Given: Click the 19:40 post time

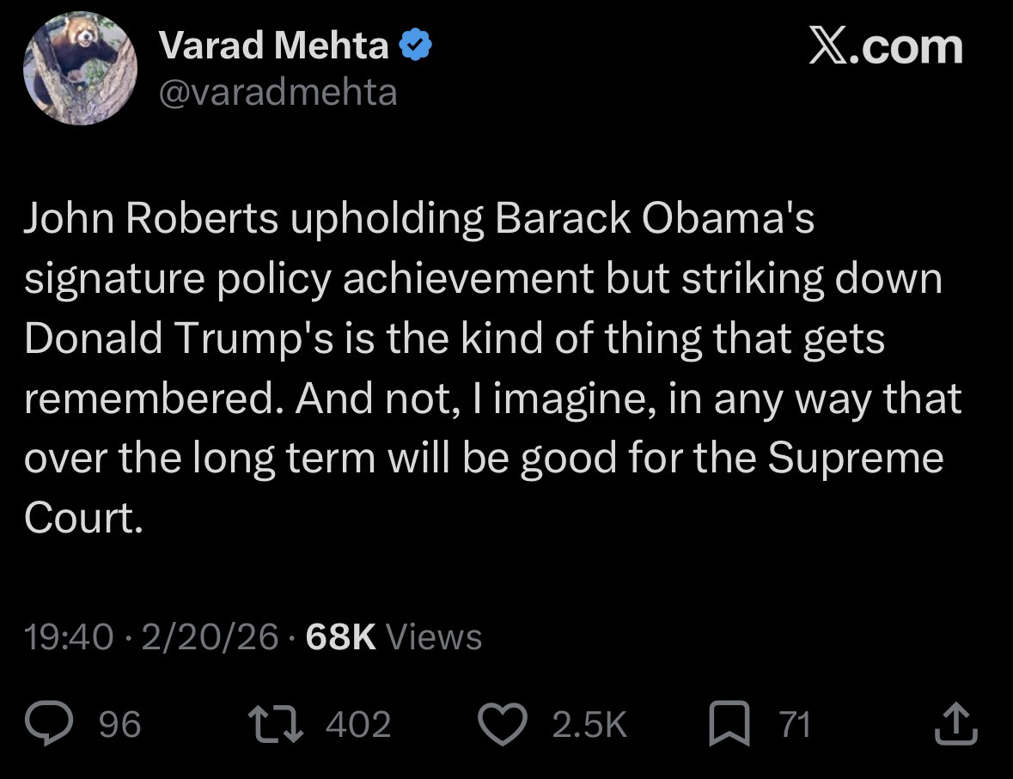Looking at the screenshot, I should [69, 636].
